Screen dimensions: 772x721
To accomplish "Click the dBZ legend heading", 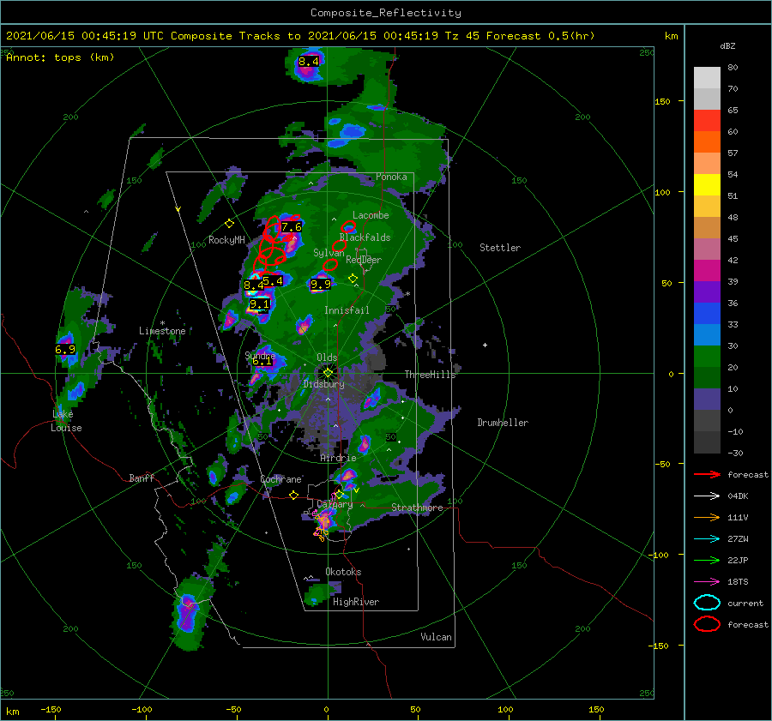I will 727,46.
